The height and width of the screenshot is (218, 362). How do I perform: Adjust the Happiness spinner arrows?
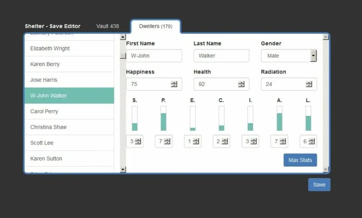click(174, 84)
